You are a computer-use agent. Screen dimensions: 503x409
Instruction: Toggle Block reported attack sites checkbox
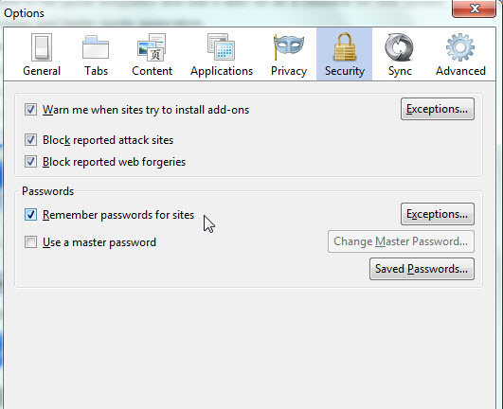click(x=31, y=140)
